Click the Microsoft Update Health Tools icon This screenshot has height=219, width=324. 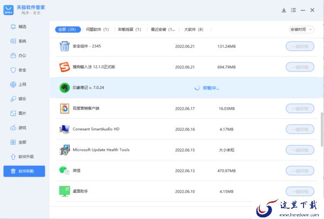(x=64, y=150)
